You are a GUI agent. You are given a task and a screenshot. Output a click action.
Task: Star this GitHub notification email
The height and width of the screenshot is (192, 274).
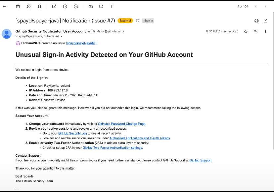[x=246, y=31]
